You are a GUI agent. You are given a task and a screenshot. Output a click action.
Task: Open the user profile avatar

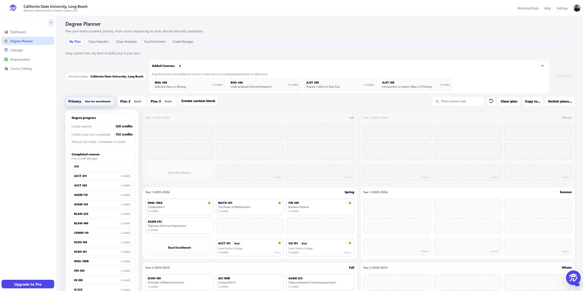(x=577, y=8)
